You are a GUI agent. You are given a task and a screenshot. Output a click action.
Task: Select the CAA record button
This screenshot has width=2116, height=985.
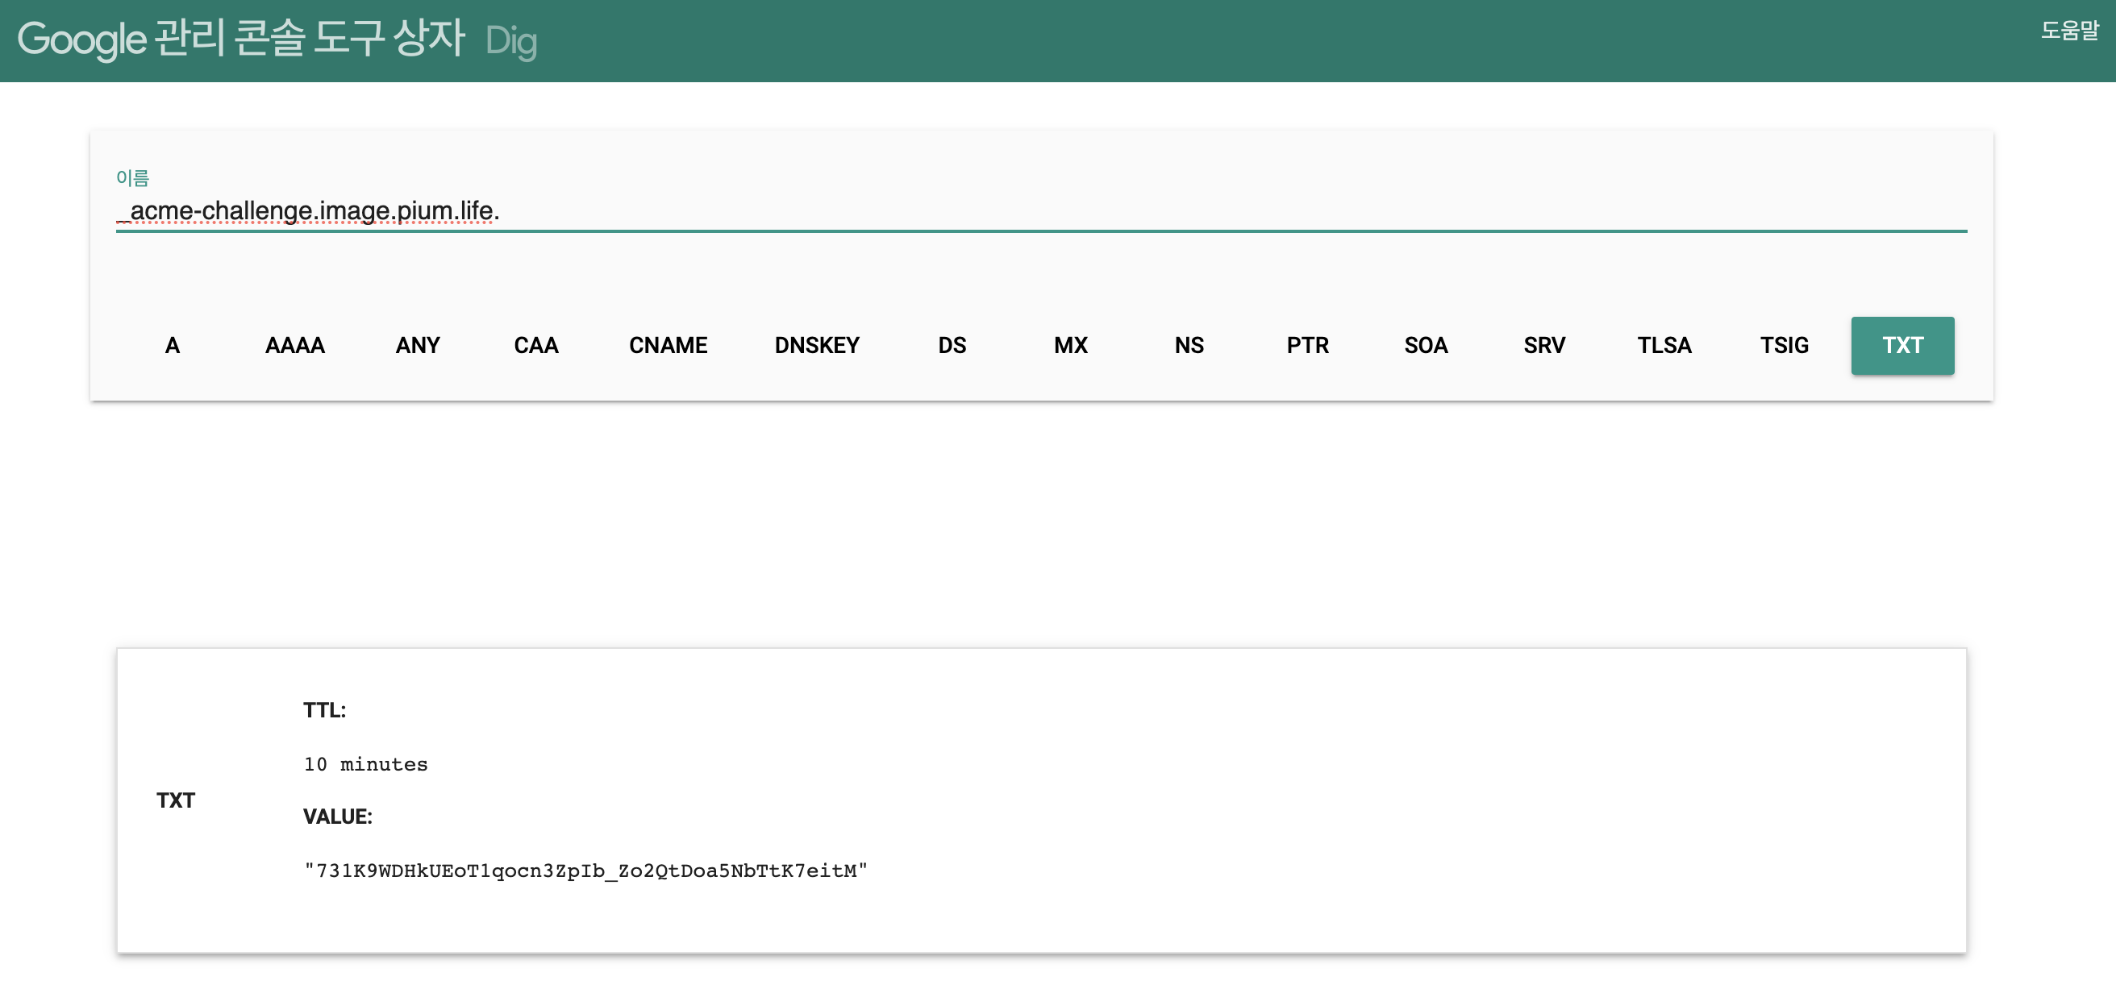(x=535, y=346)
